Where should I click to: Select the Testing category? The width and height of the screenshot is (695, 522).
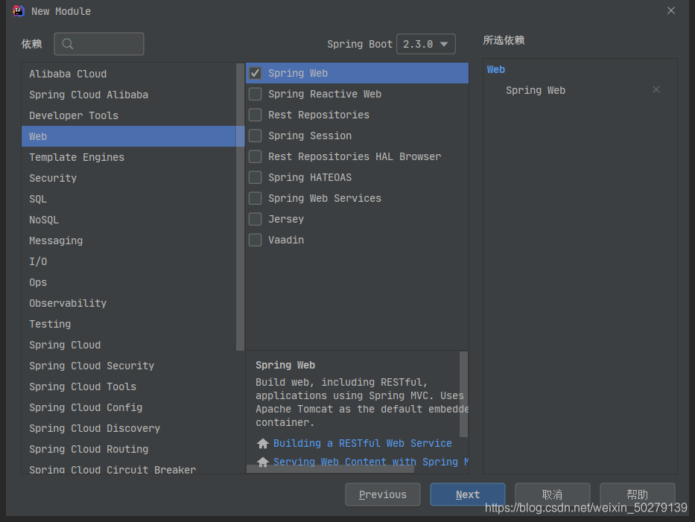pos(129,324)
